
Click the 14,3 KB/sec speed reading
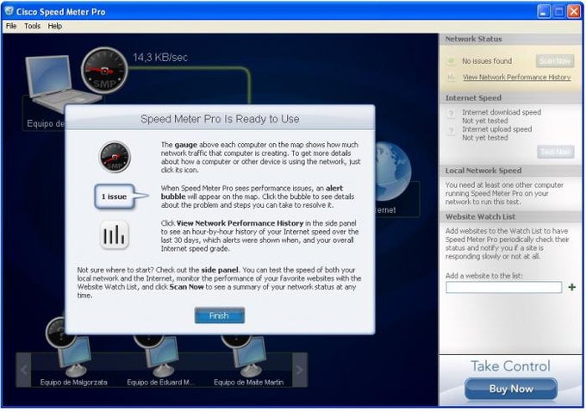click(160, 57)
